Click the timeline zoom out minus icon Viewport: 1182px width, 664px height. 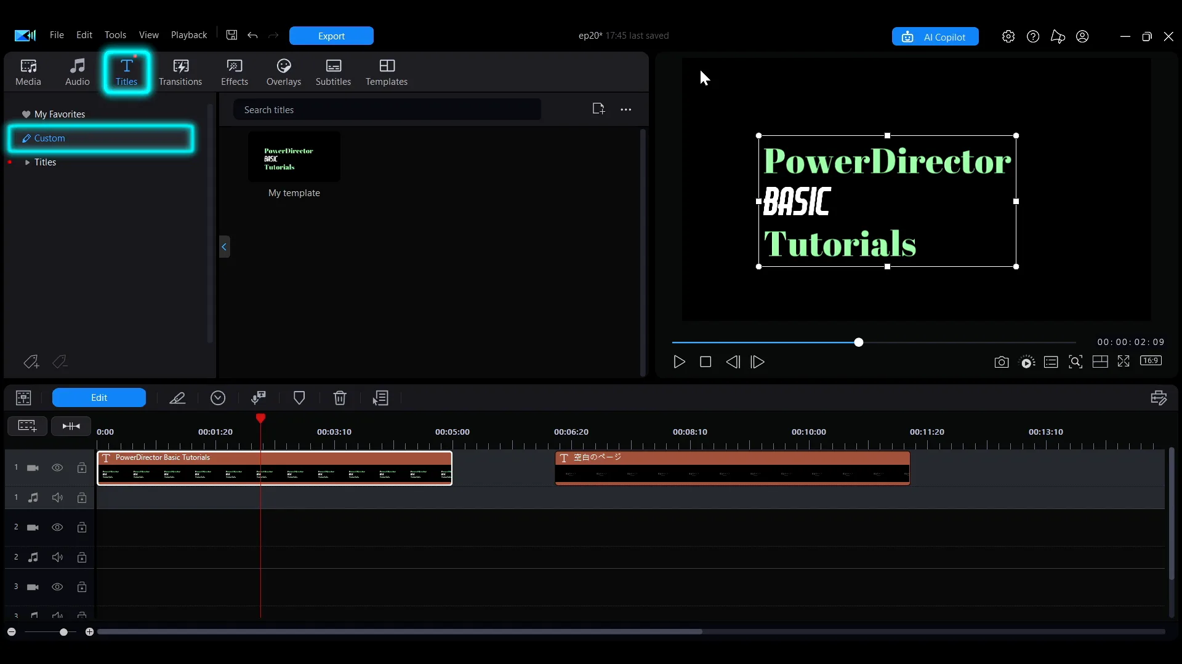click(12, 632)
